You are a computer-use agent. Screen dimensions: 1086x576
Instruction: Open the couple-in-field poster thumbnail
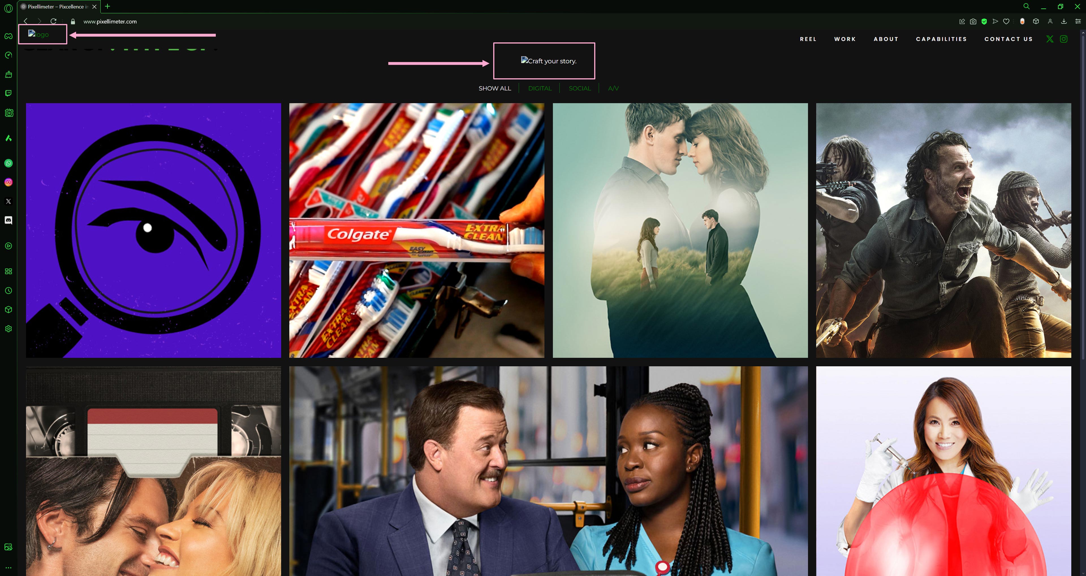(680, 230)
